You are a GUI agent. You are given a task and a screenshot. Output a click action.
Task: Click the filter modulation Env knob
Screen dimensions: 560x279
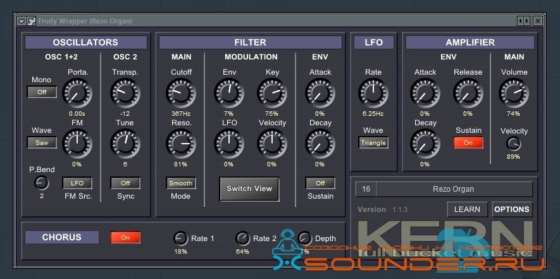(x=229, y=93)
